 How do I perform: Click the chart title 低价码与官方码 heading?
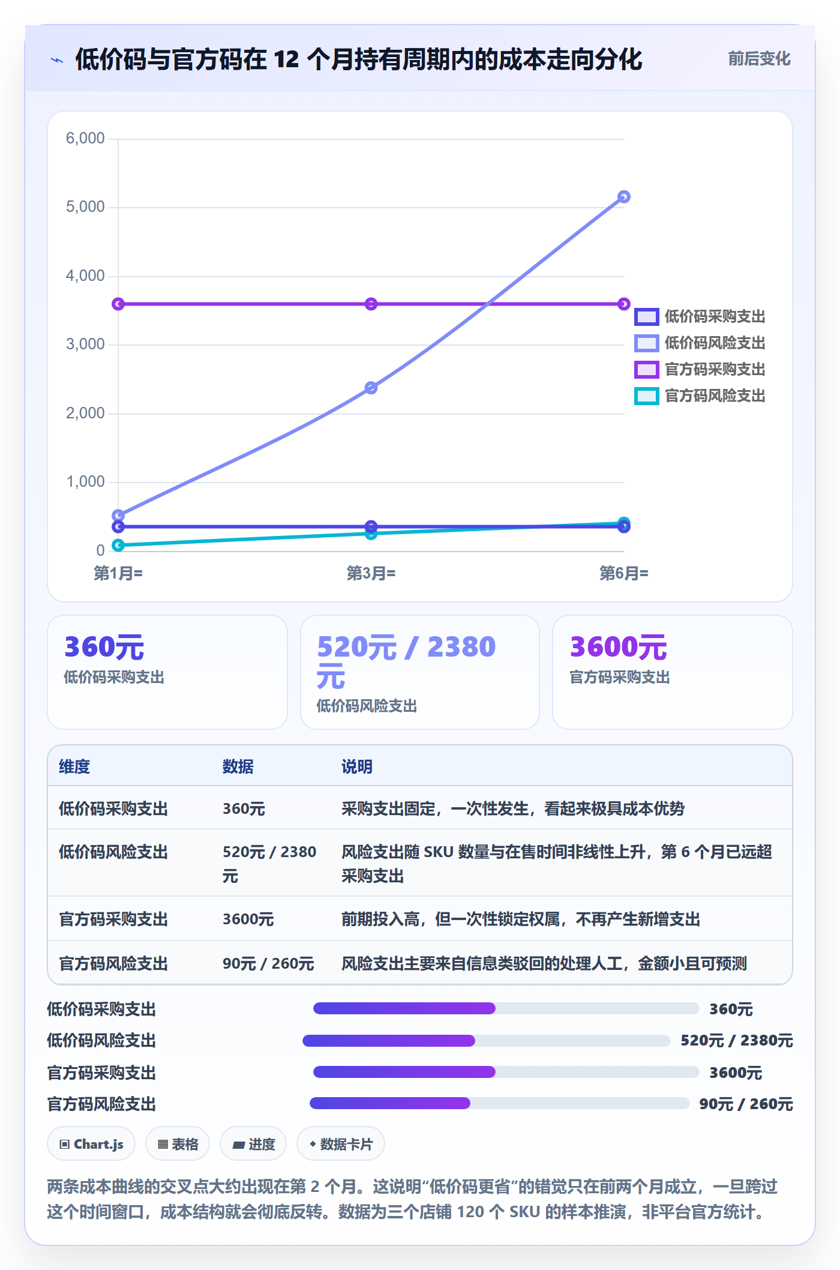(x=358, y=59)
